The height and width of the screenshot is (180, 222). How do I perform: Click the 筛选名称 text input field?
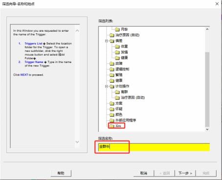pyautogui.click(x=154, y=147)
